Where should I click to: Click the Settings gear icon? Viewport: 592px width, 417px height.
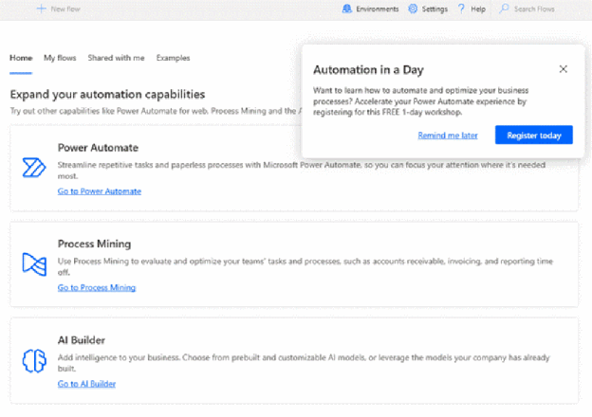coord(413,9)
